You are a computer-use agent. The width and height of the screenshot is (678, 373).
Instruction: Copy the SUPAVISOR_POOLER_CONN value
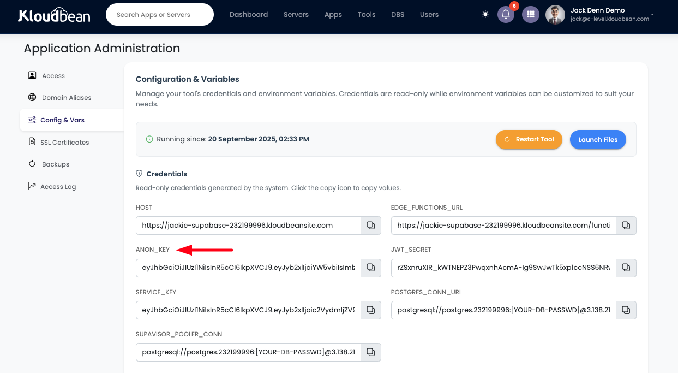pos(370,352)
